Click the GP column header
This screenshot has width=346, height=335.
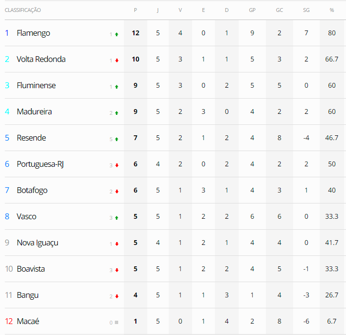[252, 10]
